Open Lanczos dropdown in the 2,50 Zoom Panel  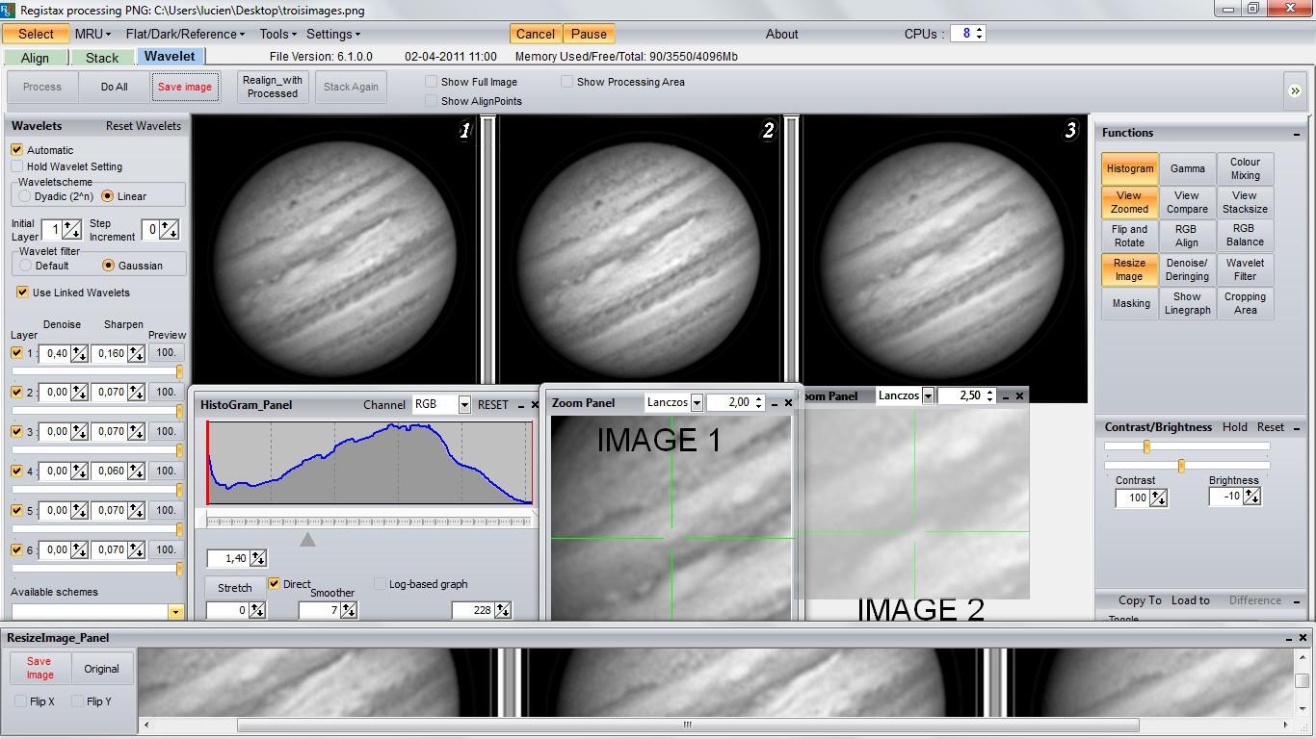click(928, 395)
